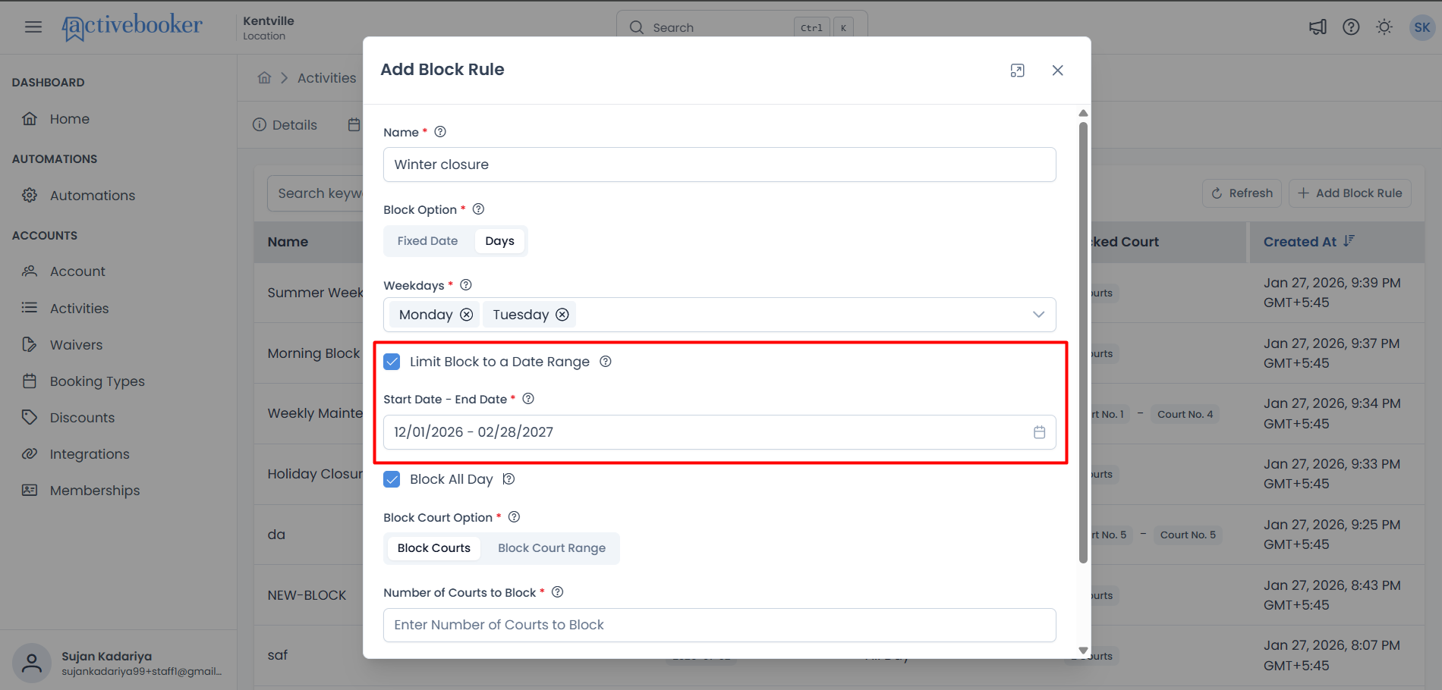Click the Search keyword field in table
Viewport: 1442px width, 690px height.
tap(315, 193)
